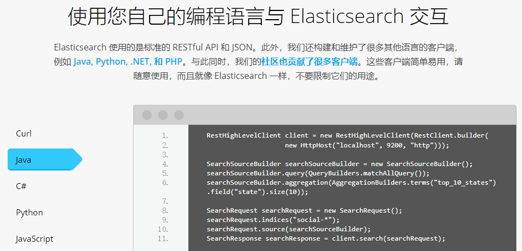This screenshot has width=522, height=251.
Task: Click the first gray window dot
Action: (147, 115)
